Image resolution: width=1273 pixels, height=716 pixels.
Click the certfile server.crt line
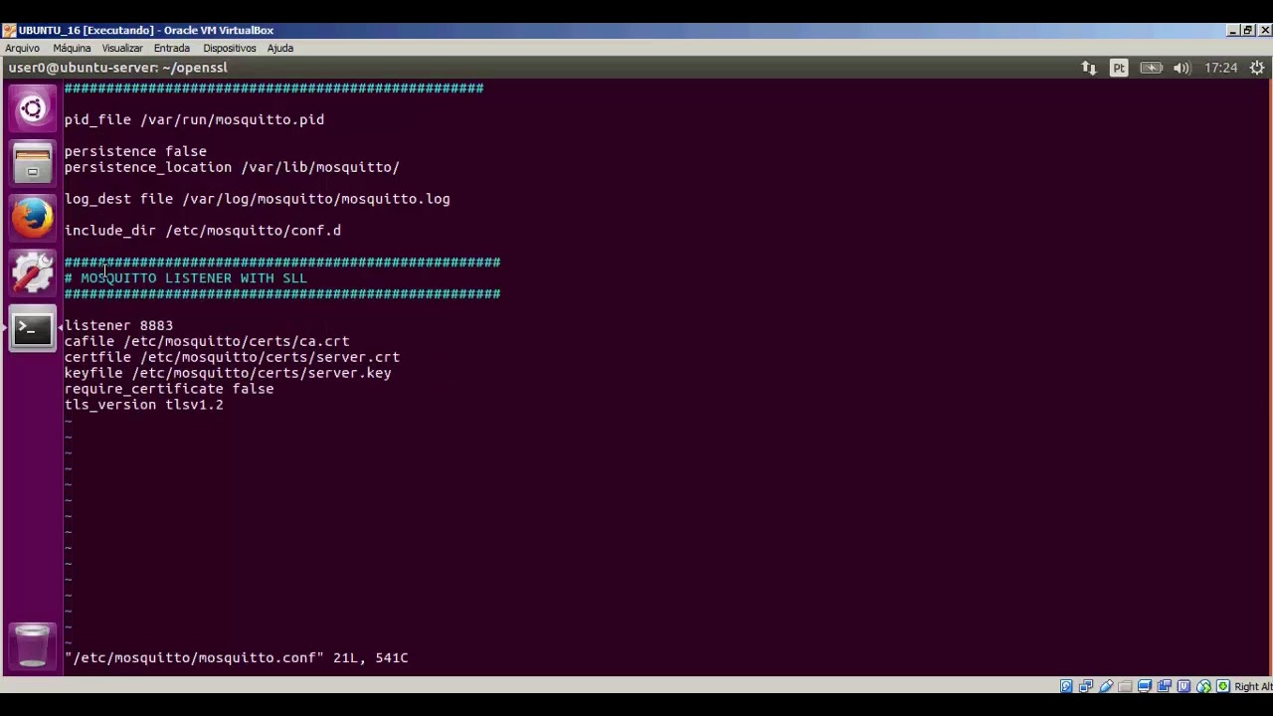tap(232, 357)
